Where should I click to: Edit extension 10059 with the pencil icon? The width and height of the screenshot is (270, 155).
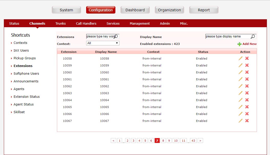coord(240,65)
